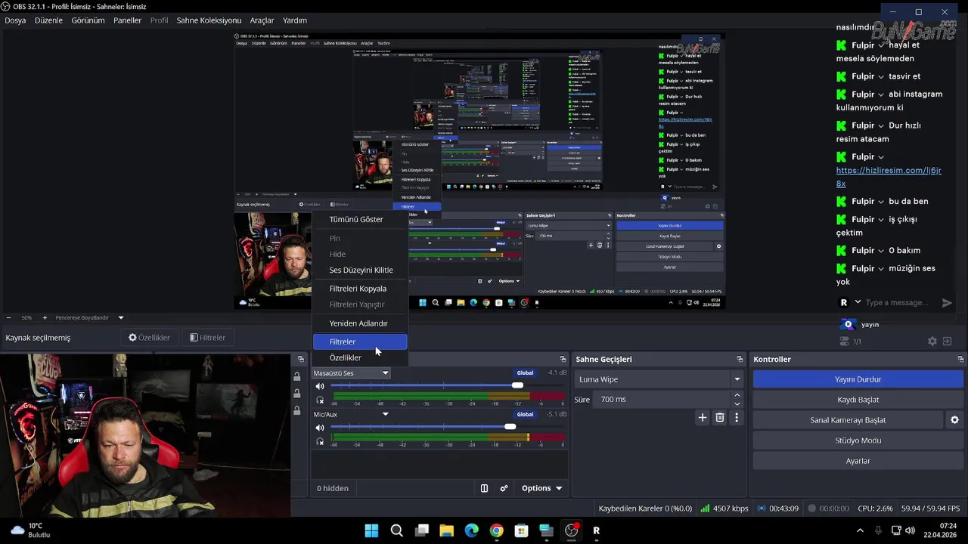The height and width of the screenshot is (544, 968).
Task: Click OBS Studio taskbar icon
Action: (572, 530)
